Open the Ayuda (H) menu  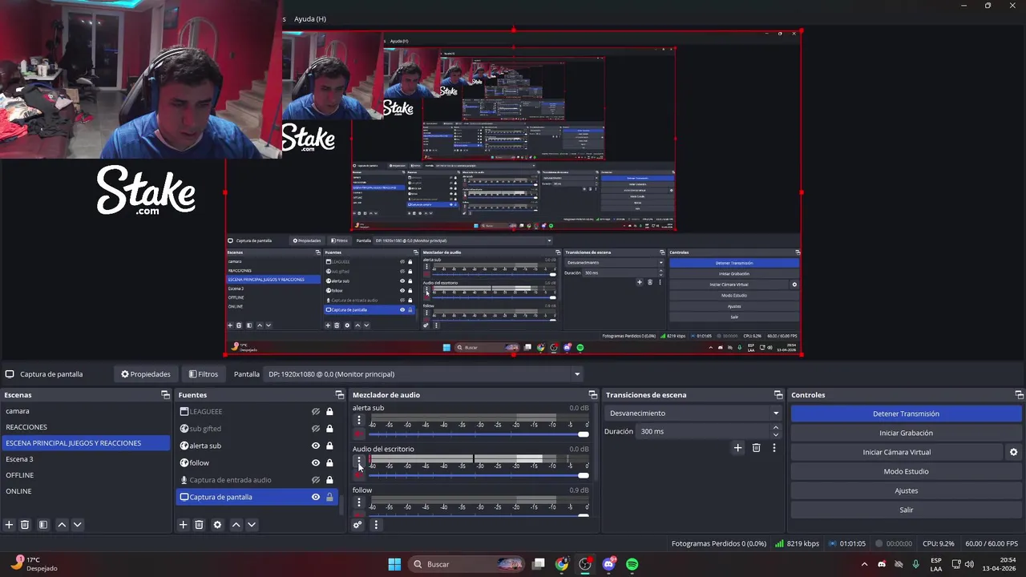coord(310,18)
